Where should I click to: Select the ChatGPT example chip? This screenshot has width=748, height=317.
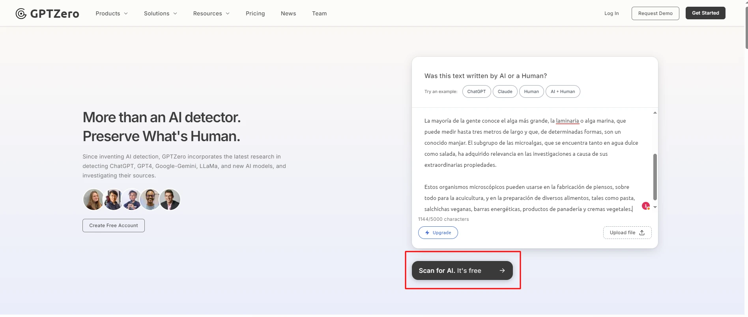coord(477,91)
